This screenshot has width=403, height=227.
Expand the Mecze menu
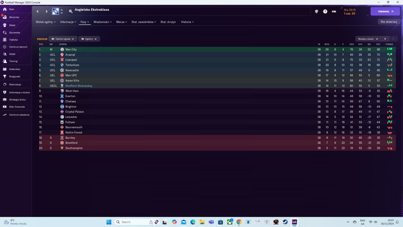point(122,22)
